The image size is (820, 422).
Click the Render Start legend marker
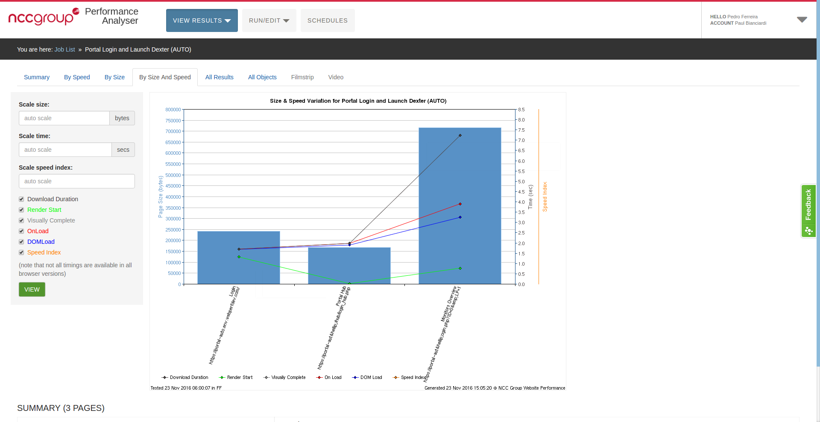tap(222, 378)
